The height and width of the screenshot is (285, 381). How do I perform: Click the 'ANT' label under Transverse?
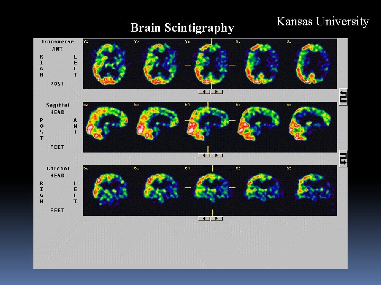57,49
